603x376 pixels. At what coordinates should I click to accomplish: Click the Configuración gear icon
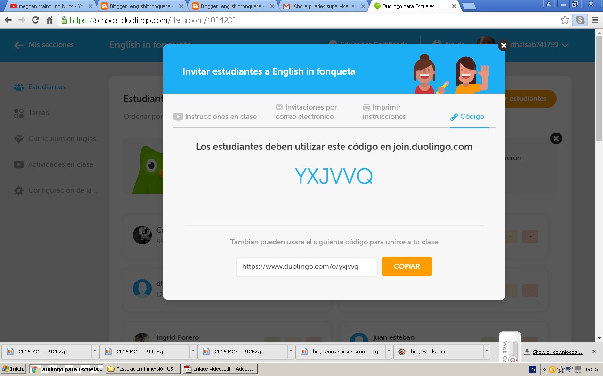tap(19, 190)
